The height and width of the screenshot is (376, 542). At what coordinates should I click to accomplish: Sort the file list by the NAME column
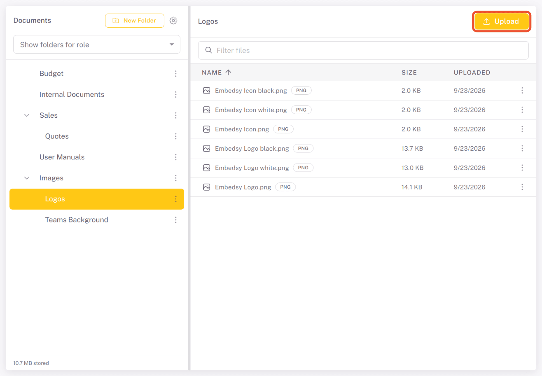tap(217, 72)
